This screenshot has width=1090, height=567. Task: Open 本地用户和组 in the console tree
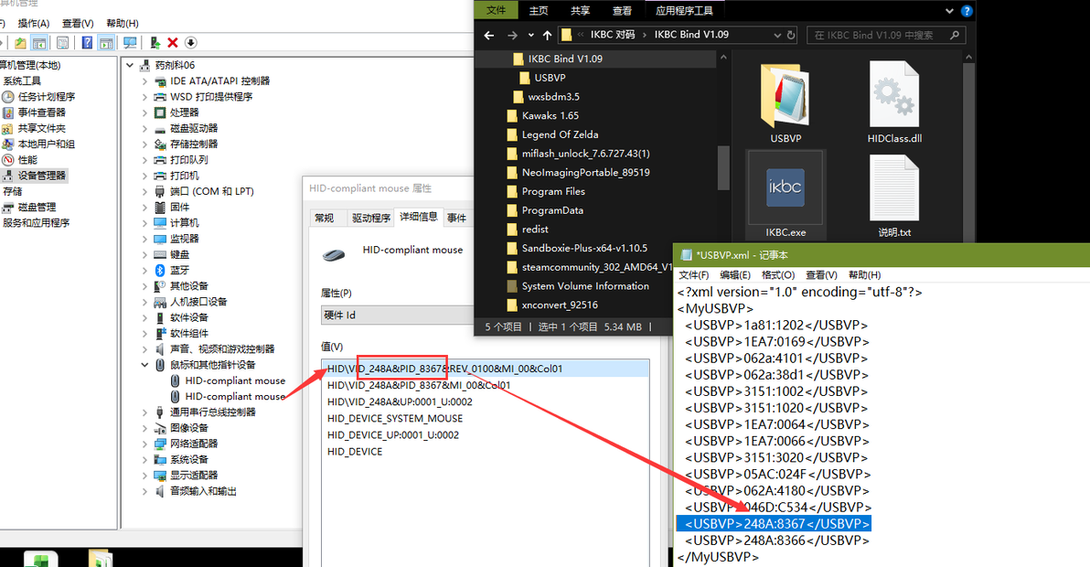(x=38, y=144)
